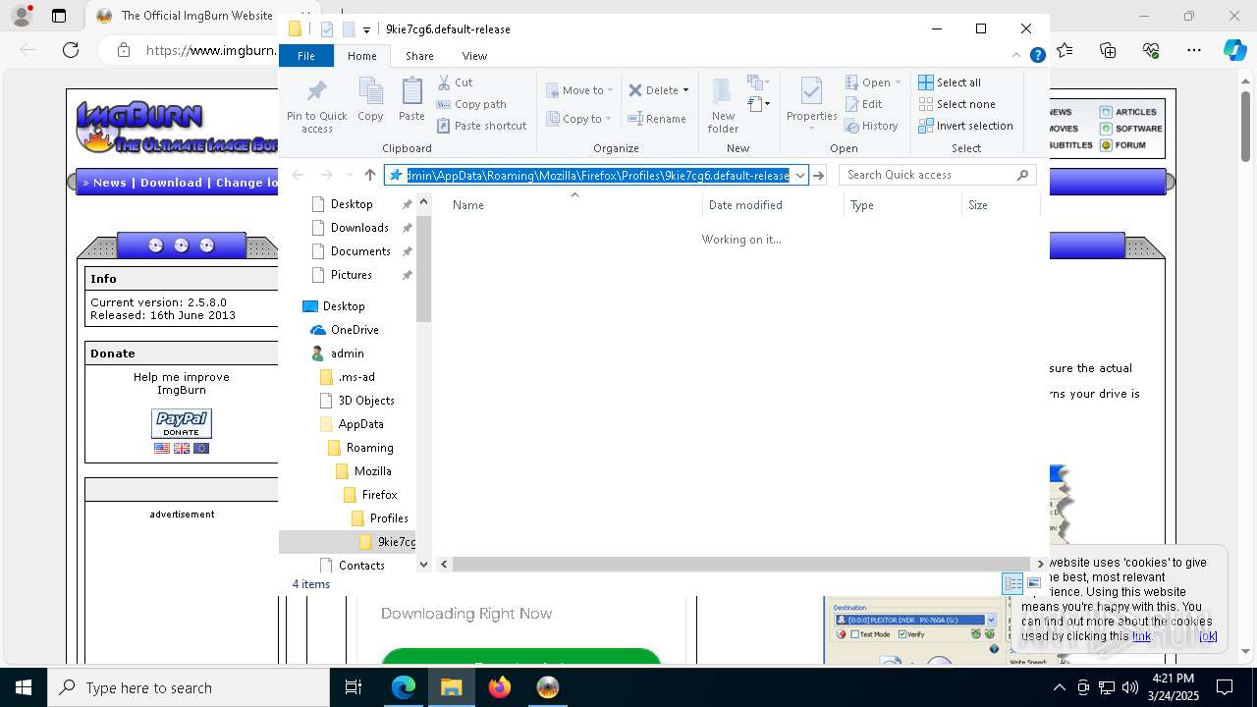Click FORUM link on ImgBurn page
Viewport: 1257px width, 707px height.
point(1123,144)
